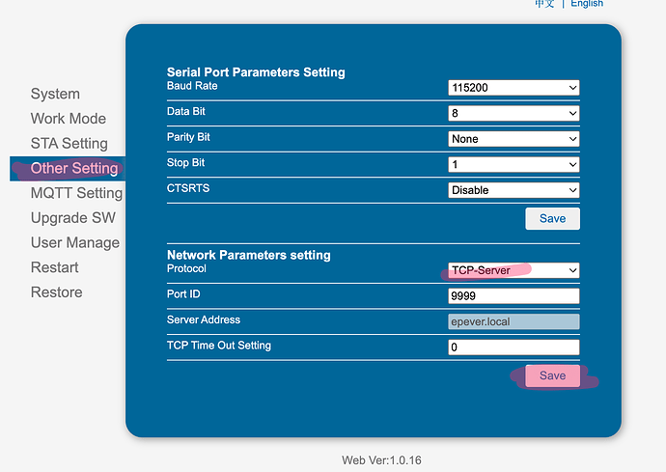
Task: Open the CTSRTS dropdown
Action: click(x=513, y=190)
